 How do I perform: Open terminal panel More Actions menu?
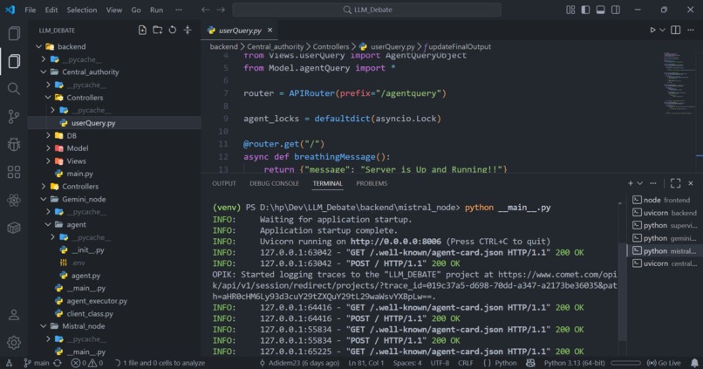click(x=653, y=183)
